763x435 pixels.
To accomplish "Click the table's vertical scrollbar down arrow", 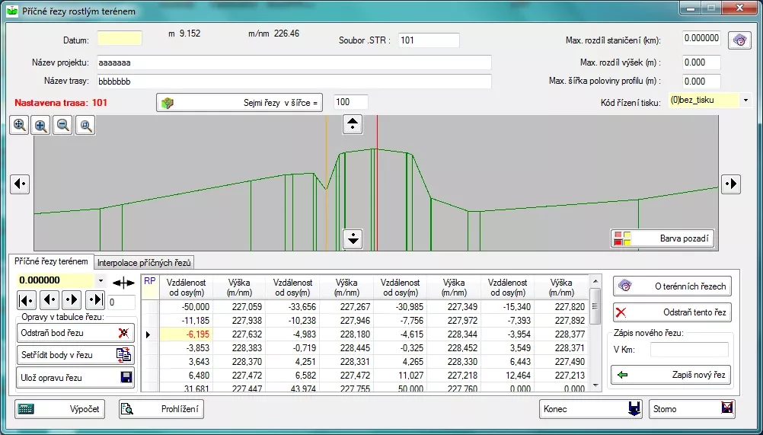I will point(595,386).
